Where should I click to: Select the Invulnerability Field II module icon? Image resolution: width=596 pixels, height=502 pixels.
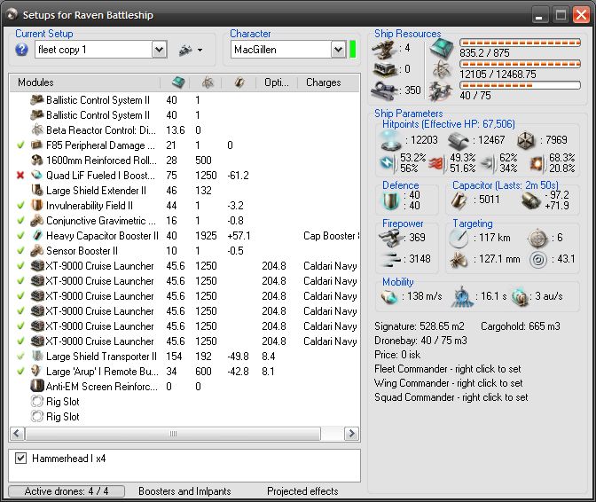[x=36, y=206]
